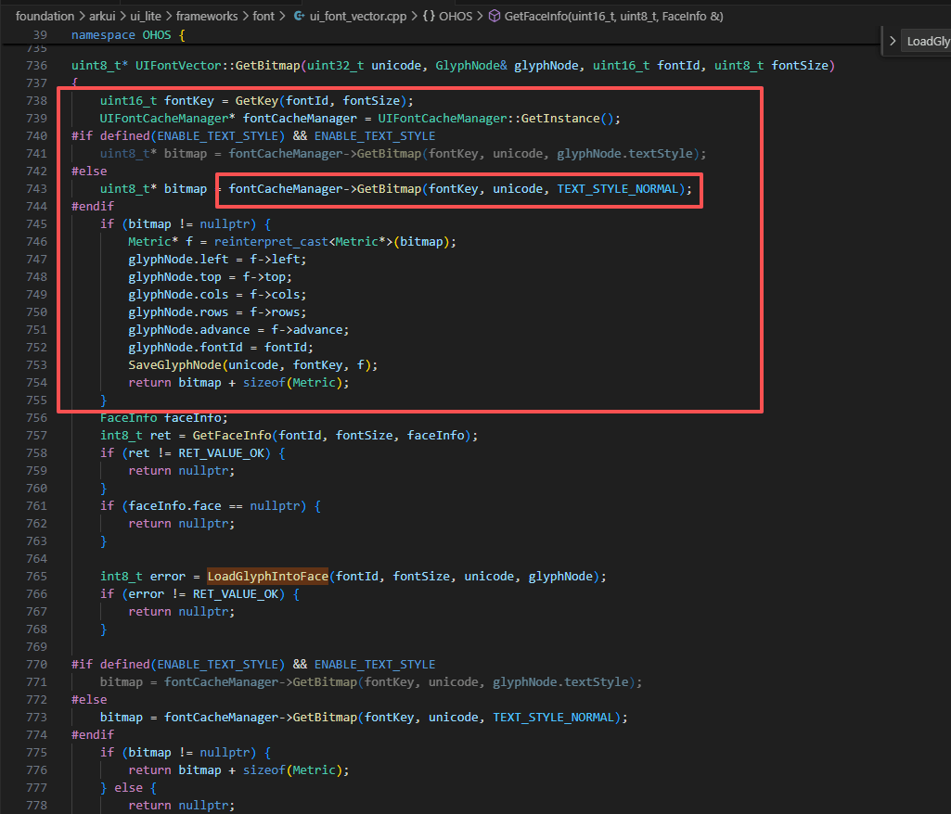The image size is (951, 814).
Task: Click RET_VALUE_OK on line 758
Action: (221, 452)
